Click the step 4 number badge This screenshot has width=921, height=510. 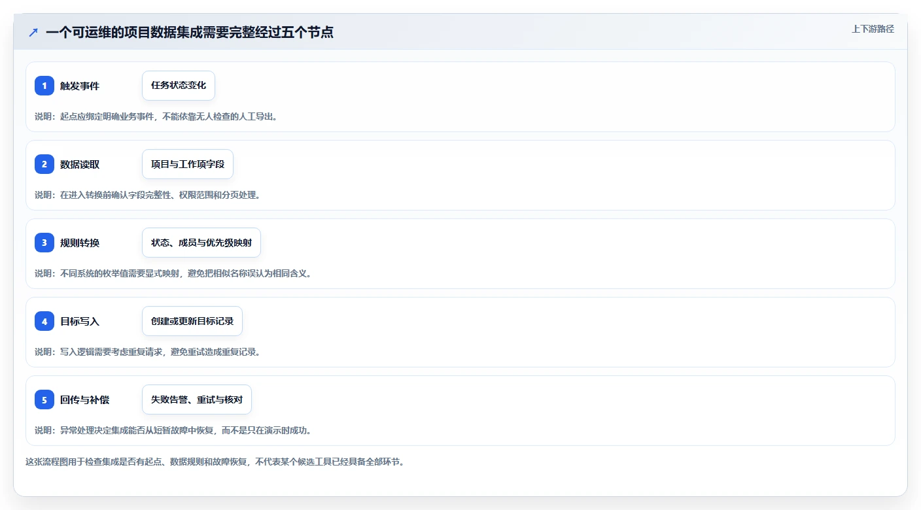coord(44,321)
